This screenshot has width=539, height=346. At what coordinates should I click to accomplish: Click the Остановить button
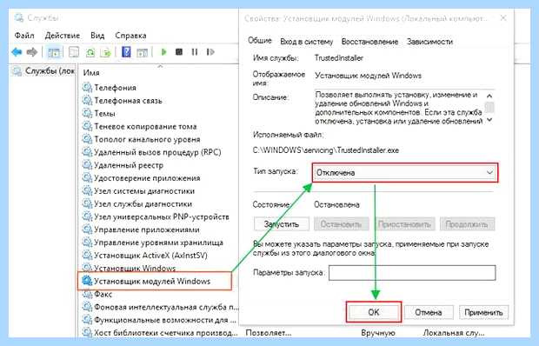[341, 224]
